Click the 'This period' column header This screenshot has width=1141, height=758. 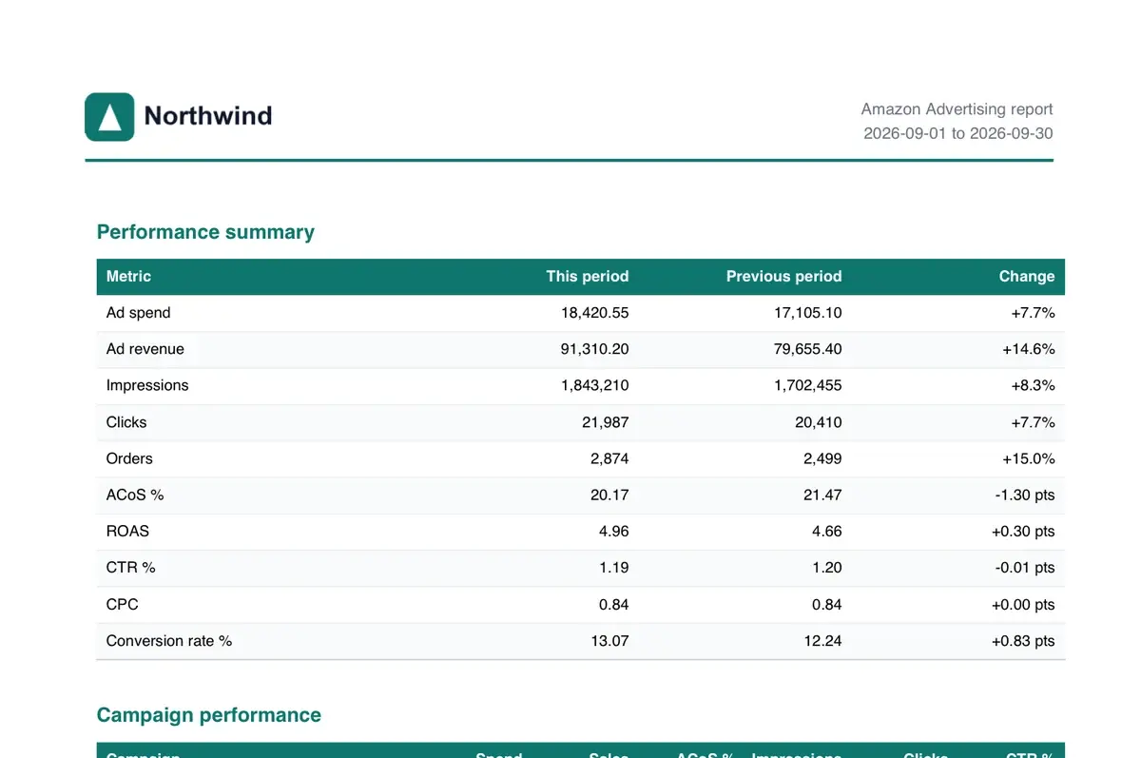[x=587, y=277]
